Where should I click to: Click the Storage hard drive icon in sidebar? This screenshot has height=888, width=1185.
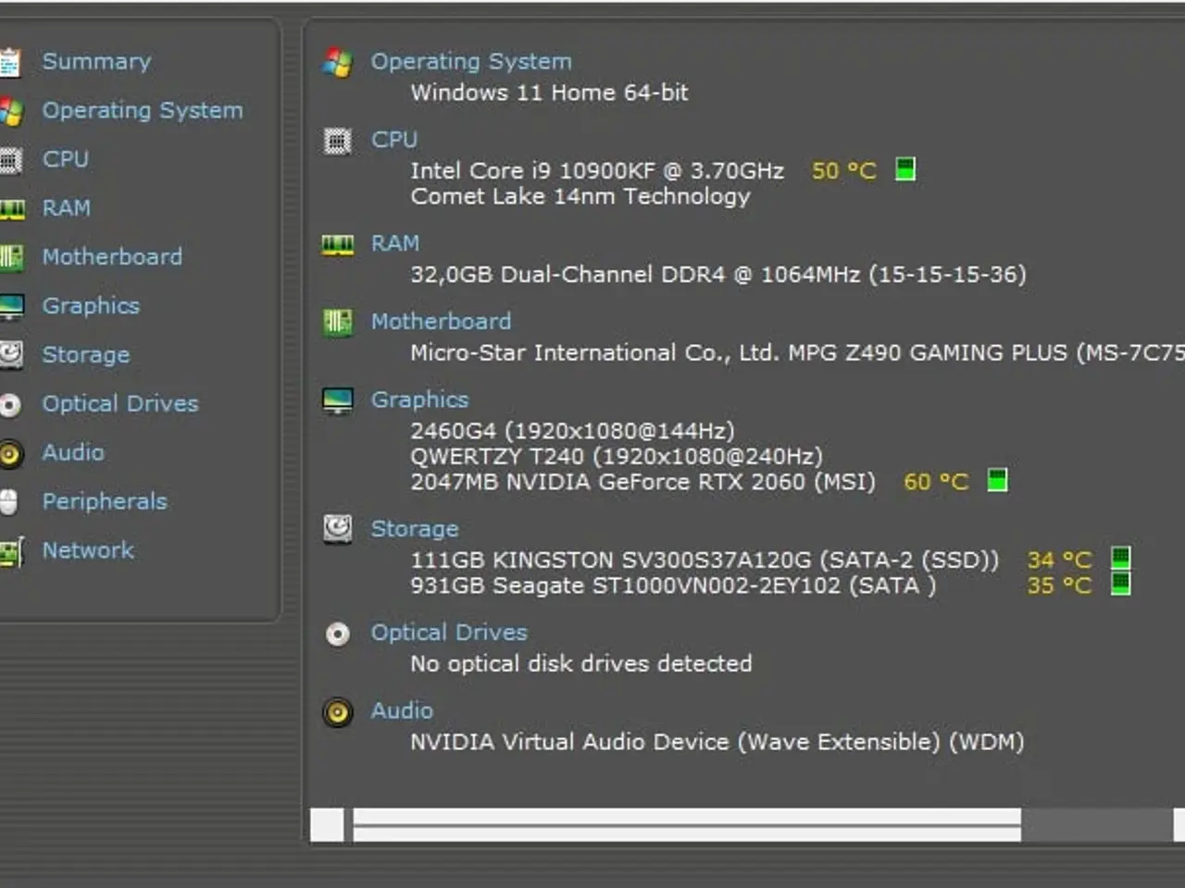click(11, 354)
